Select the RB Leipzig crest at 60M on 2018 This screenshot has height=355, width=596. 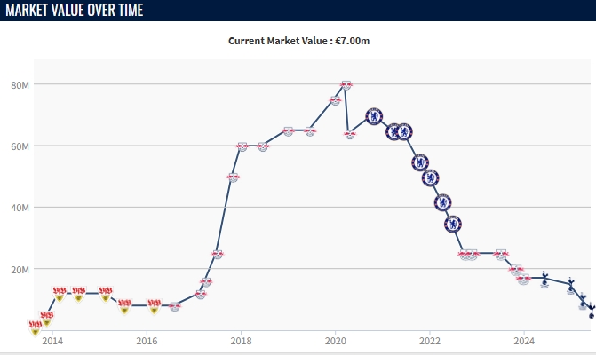click(242, 146)
